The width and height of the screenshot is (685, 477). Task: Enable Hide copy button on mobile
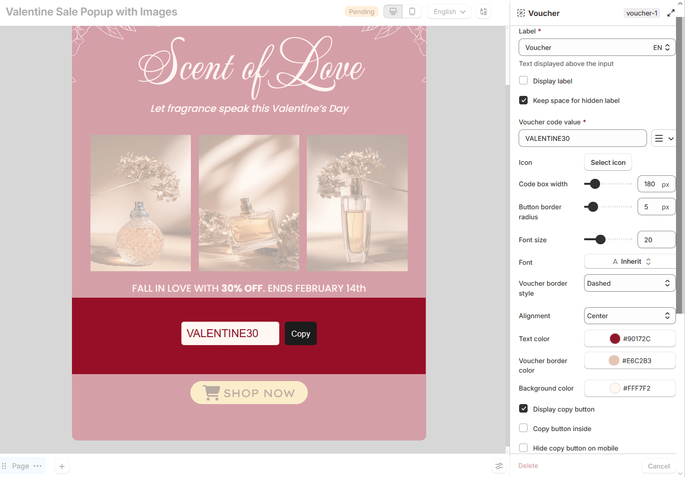[x=523, y=448]
